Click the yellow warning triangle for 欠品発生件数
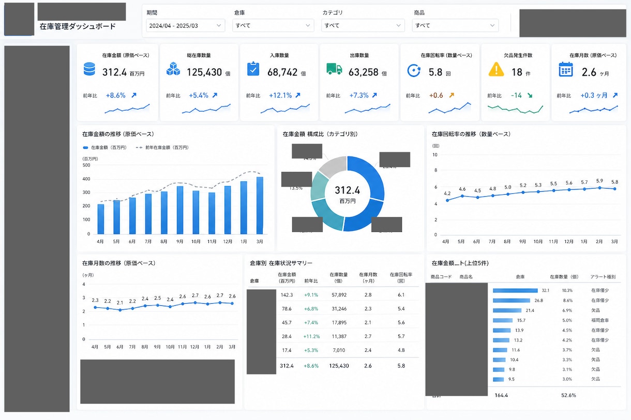The width and height of the screenshot is (631, 420). 496,69
